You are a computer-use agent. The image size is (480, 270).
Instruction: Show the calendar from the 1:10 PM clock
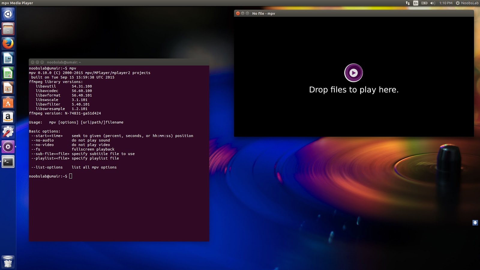[x=446, y=3]
